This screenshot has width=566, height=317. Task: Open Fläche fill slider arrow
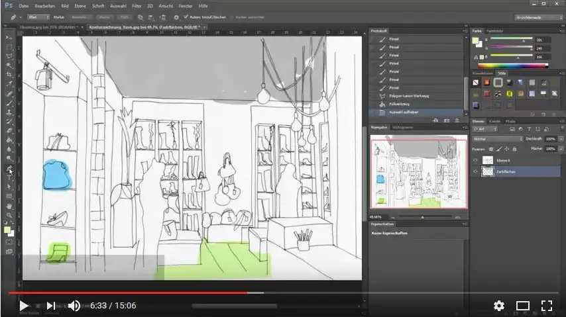tap(561, 149)
